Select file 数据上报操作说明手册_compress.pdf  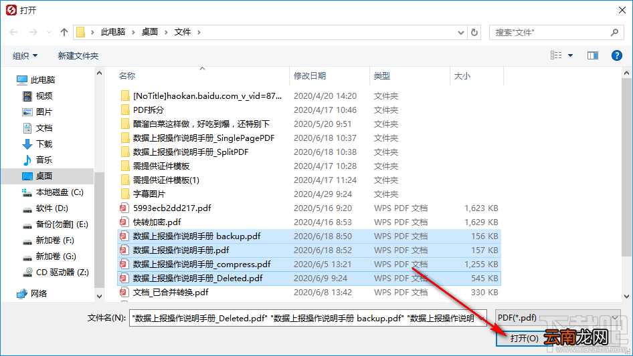309,264
